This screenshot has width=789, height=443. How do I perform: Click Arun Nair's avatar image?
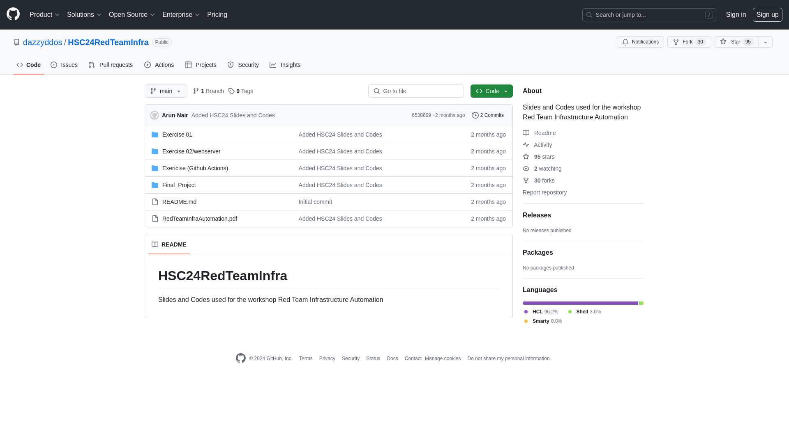pyautogui.click(x=155, y=115)
